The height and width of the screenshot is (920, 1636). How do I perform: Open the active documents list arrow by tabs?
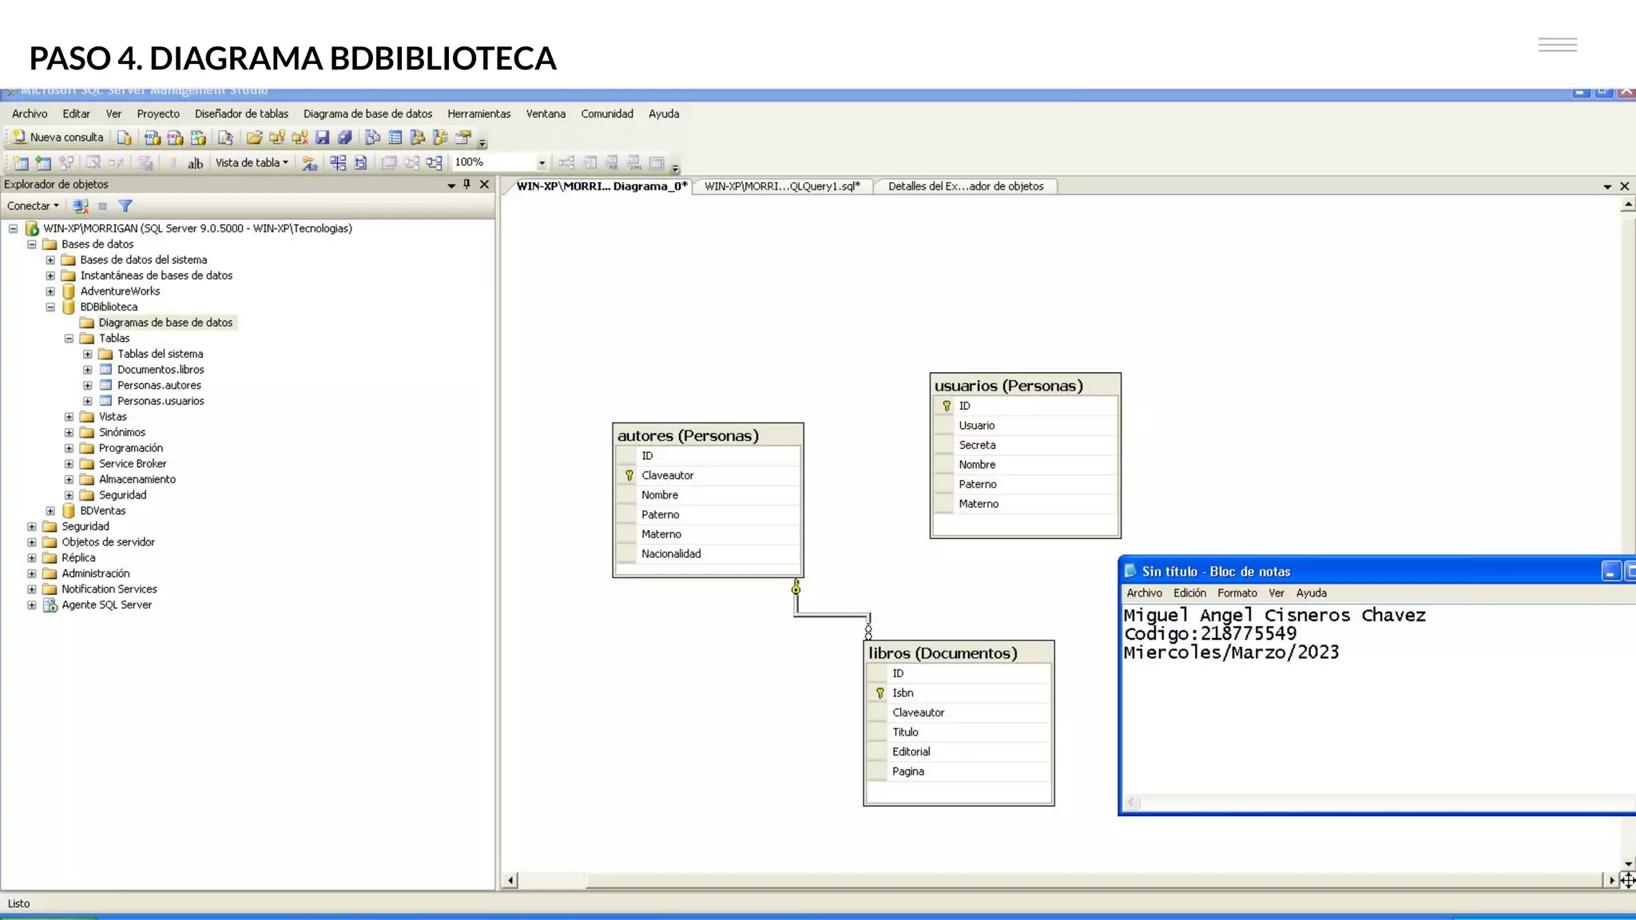click(1607, 187)
